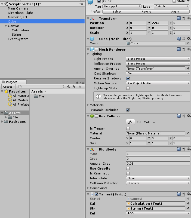Search by type icon in Project panel
This screenshot has width=191, height=218.
click(68, 87)
